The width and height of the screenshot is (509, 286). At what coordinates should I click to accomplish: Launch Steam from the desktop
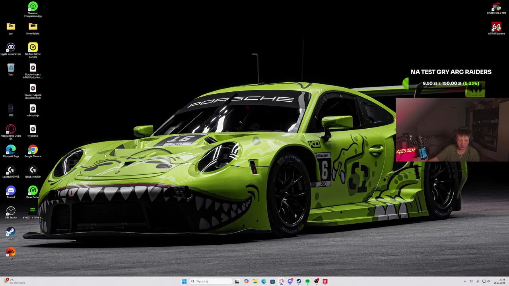[x=11, y=234]
